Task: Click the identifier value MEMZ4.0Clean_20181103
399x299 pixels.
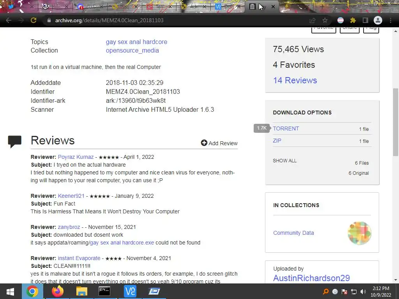Action: pos(143,91)
